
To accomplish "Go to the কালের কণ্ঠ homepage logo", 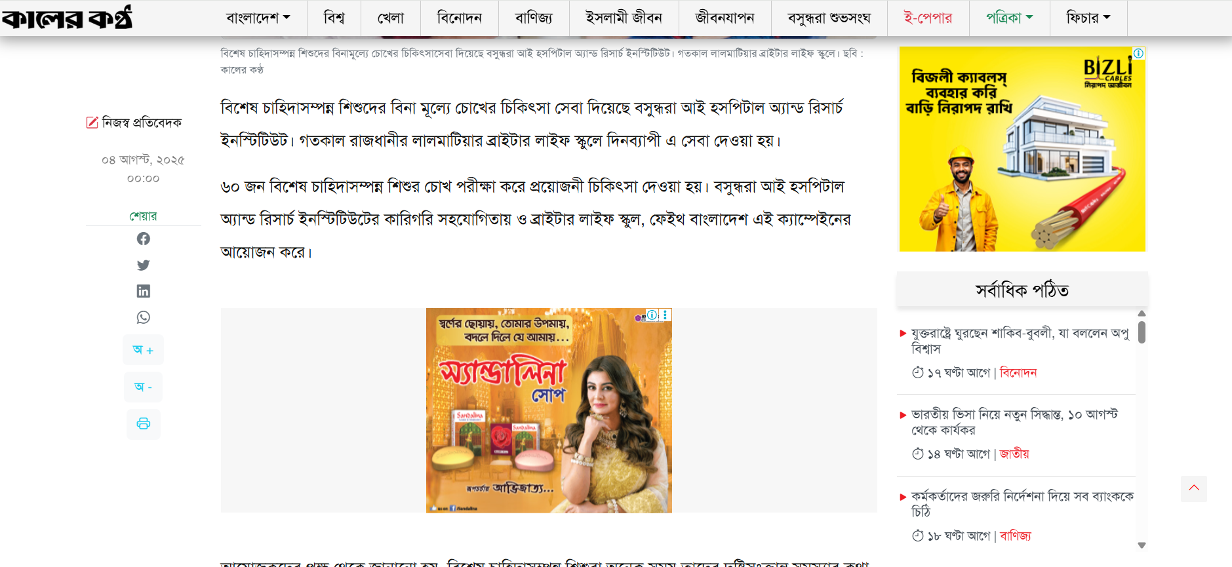I will (68, 18).
